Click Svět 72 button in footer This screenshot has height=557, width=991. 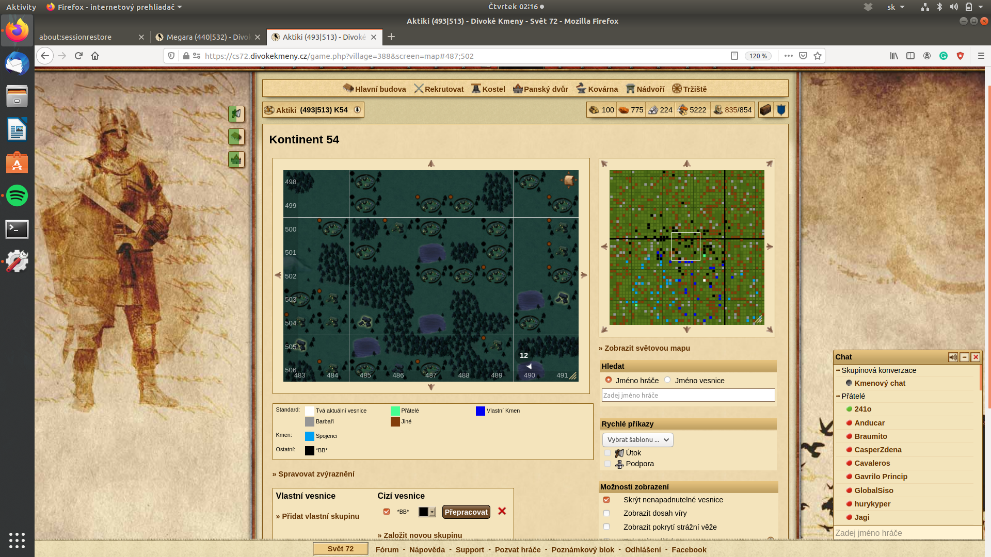(x=341, y=549)
